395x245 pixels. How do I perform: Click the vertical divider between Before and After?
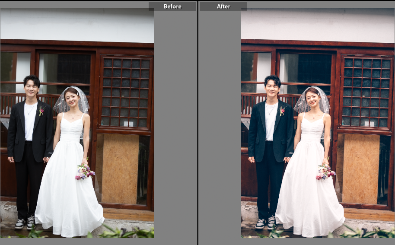pos(197,122)
